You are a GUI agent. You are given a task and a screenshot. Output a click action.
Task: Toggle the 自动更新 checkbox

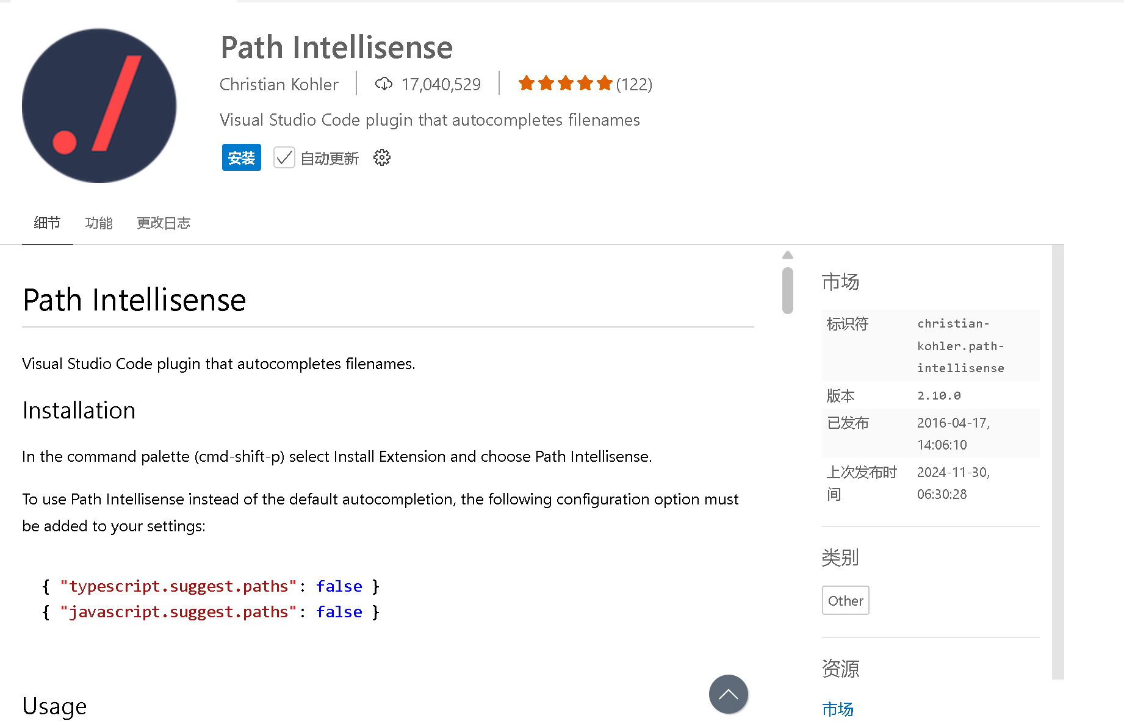click(x=284, y=158)
